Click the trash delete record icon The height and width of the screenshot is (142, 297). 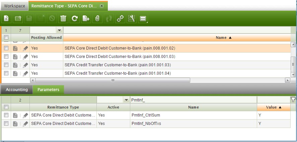pyautogui.click(x=63, y=19)
